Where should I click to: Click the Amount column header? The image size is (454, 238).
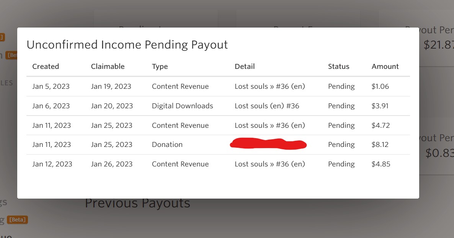(x=385, y=67)
